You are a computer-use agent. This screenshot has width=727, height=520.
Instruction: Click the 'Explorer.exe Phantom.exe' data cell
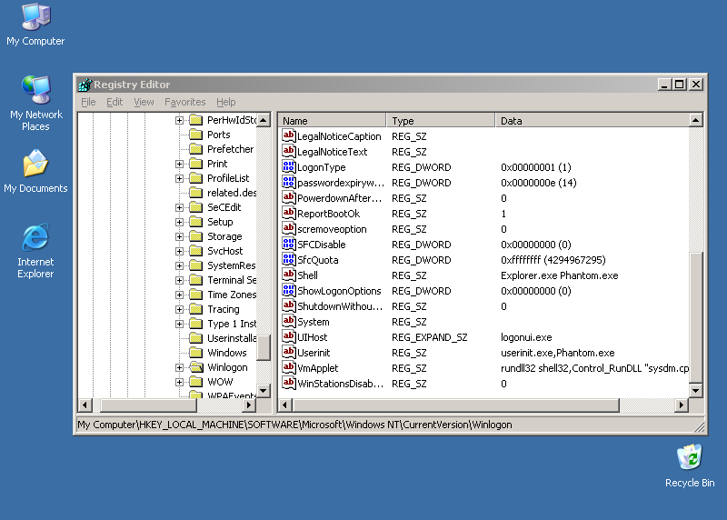tap(559, 275)
